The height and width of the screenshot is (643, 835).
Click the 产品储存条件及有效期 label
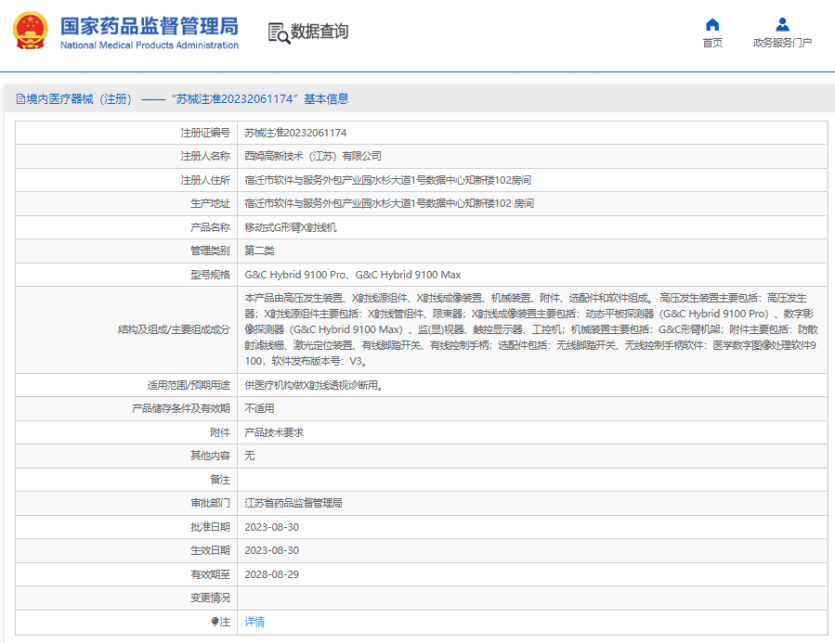coord(181,408)
